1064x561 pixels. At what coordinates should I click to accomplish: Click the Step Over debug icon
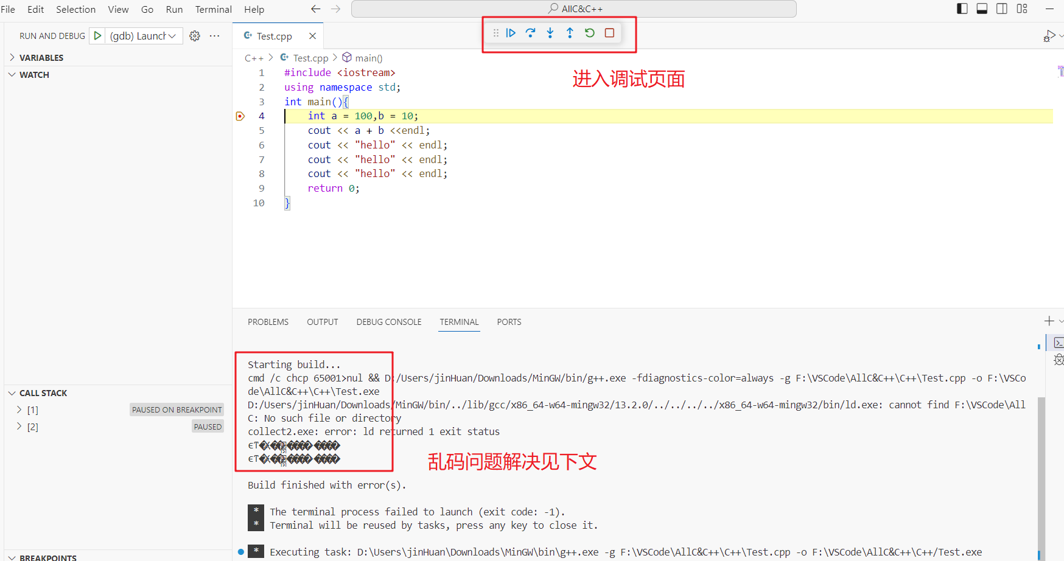(530, 33)
